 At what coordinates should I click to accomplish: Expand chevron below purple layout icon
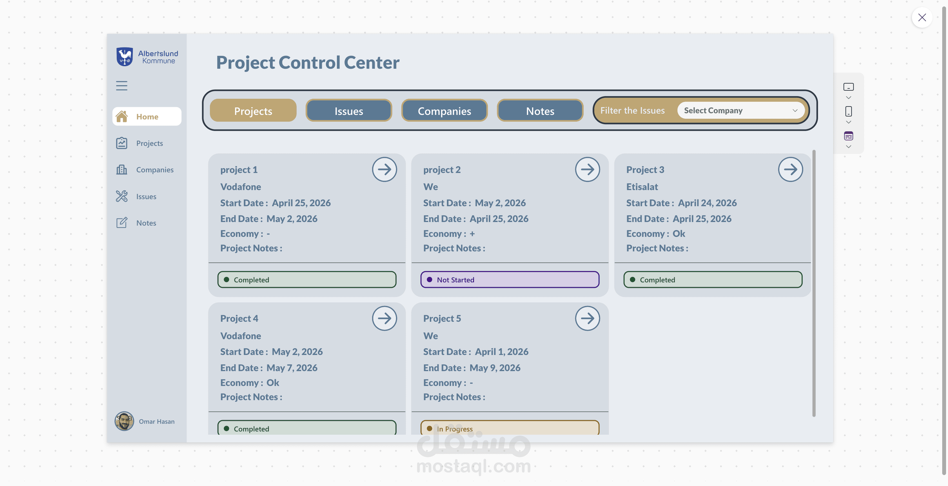848,147
